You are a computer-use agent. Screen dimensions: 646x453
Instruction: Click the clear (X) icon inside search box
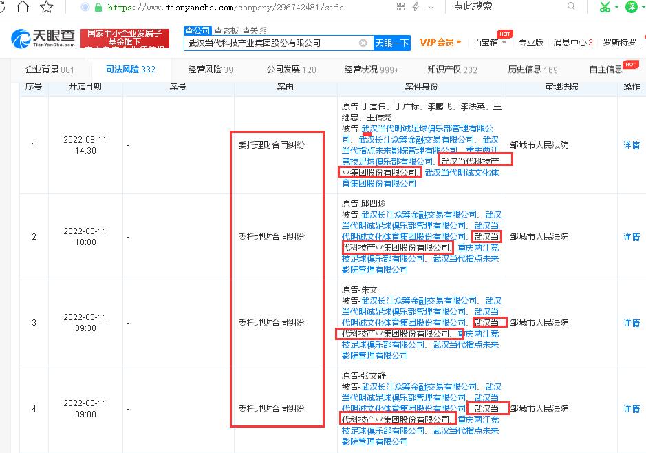pyautogui.click(x=363, y=42)
